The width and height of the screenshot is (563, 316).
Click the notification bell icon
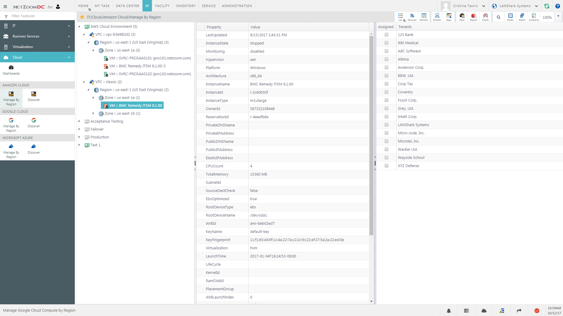point(449,311)
